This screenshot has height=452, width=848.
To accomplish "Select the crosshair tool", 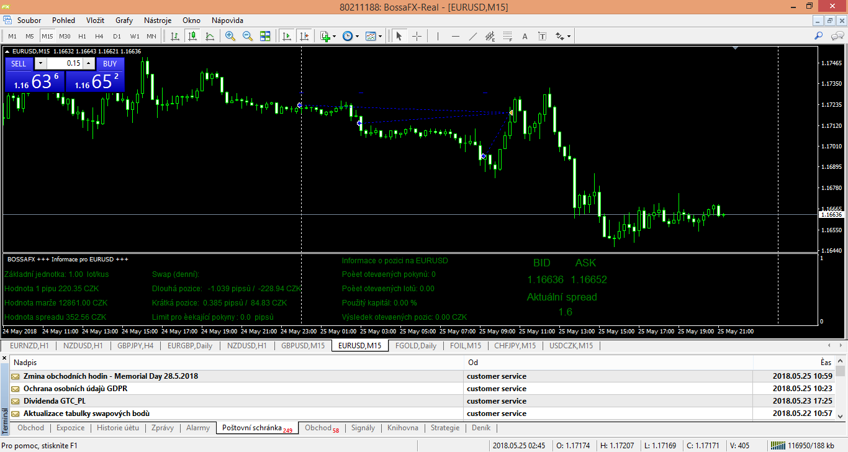I will (417, 36).
